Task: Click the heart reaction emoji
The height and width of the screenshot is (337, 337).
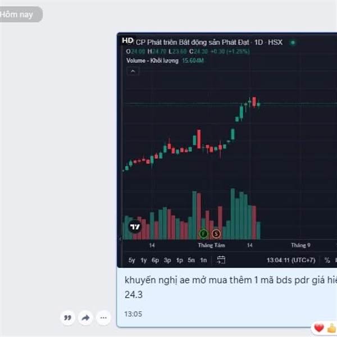Action: point(318,328)
